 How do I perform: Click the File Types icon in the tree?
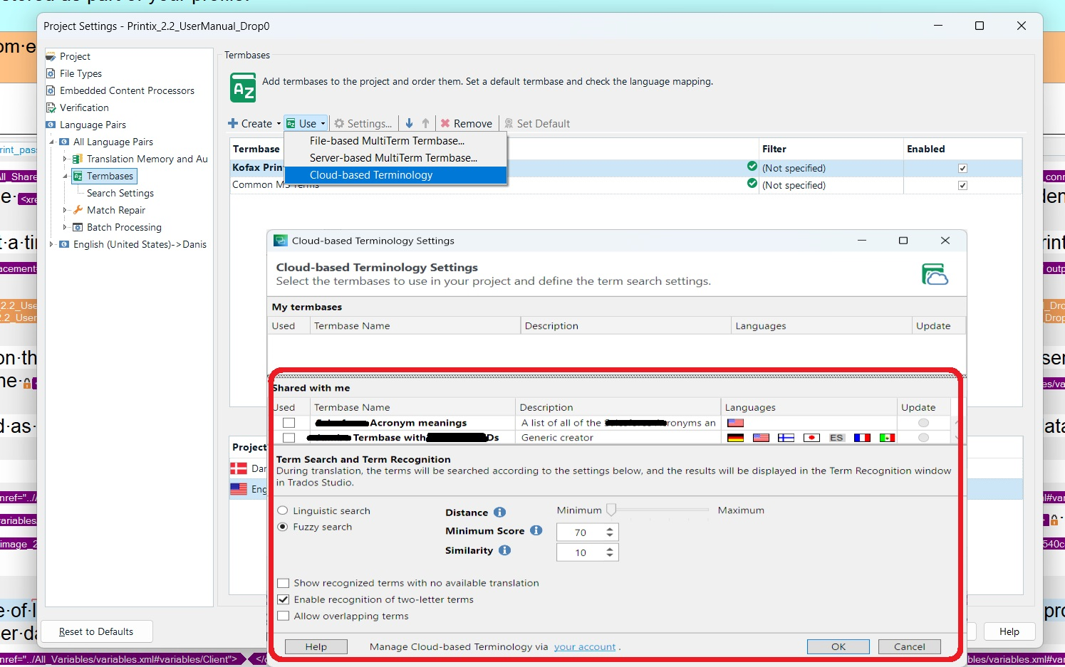coord(51,73)
